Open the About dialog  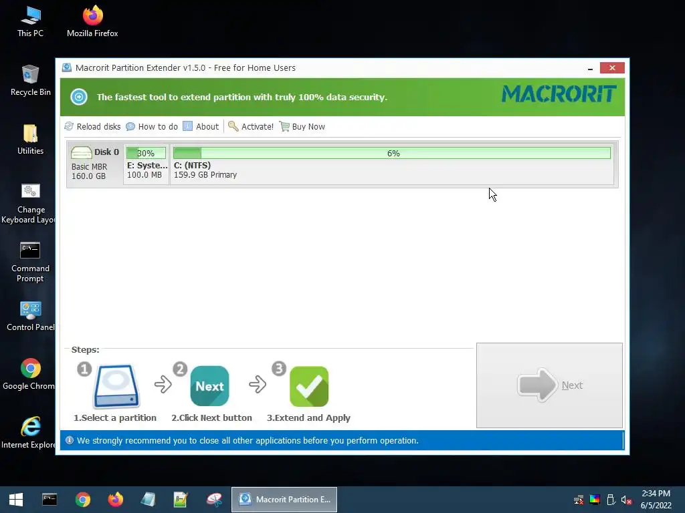click(x=201, y=126)
